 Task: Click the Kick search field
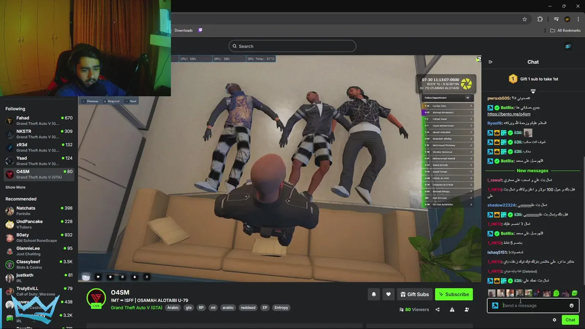click(292, 46)
